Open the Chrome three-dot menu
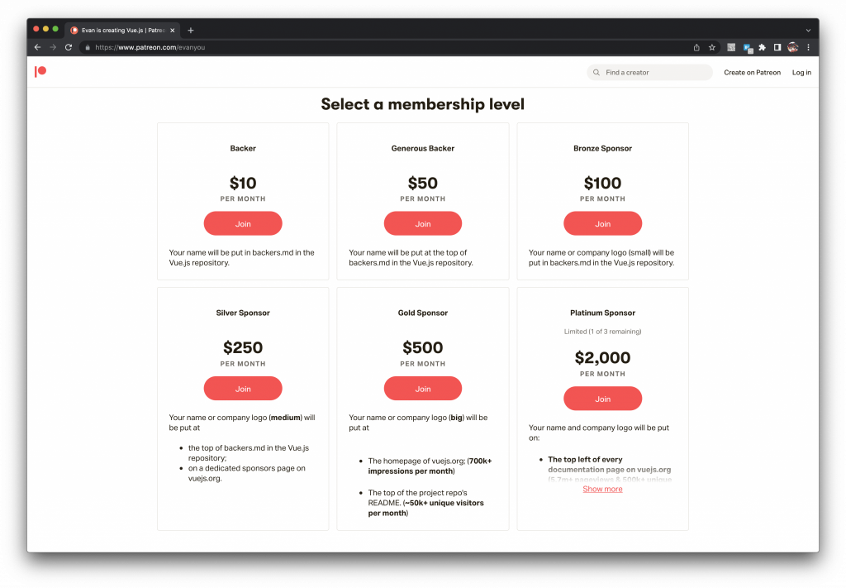Image resolution: width=846 pixels, height=588 pixels. pos(808,47)
